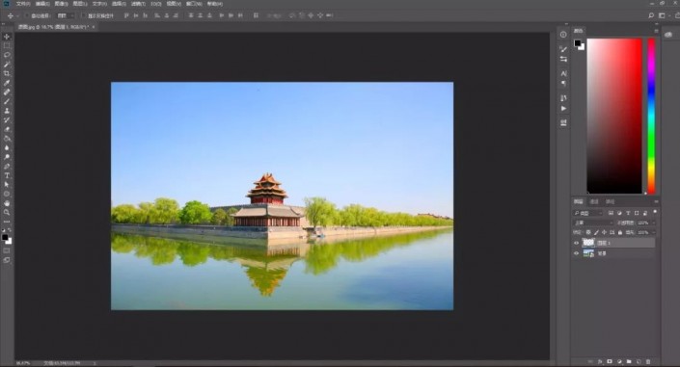Switch to the Channels (通道) tab
The image size is (680, 367).
(x=594, y=201)
